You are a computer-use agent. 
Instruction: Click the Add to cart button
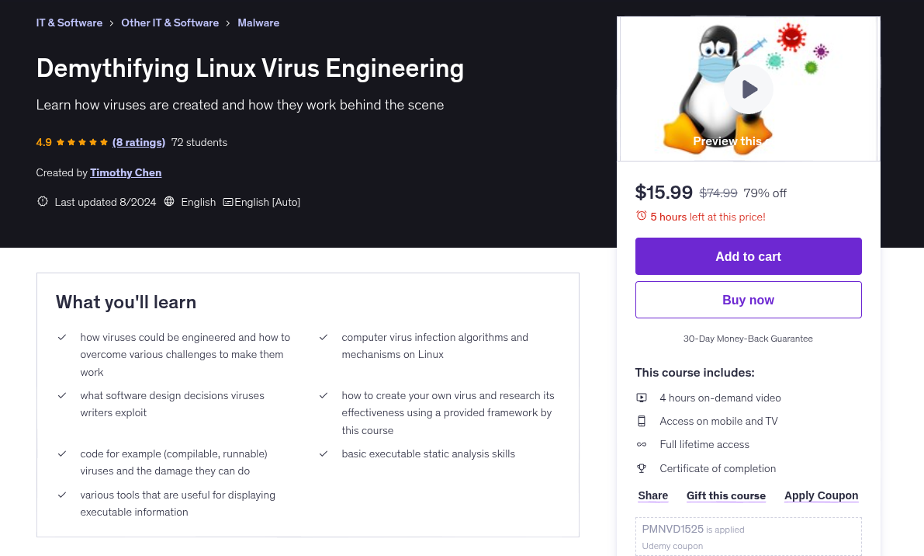tap(749, 256)
